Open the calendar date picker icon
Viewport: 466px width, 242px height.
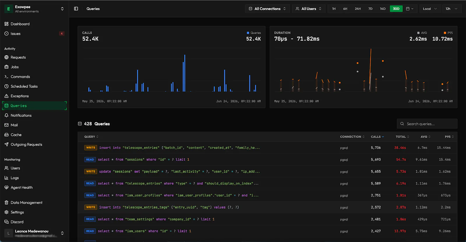tap(409, 9)
